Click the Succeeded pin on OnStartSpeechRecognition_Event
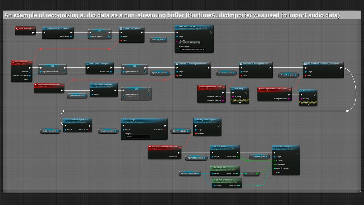The width and height of the screenshot is (364, 205). pos(179,157)
